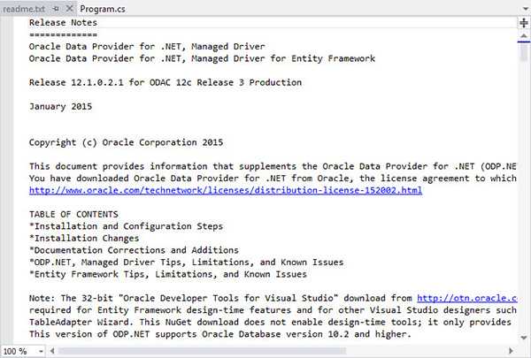Select the readme.txt tab
Image resolution: width=531 pixels, height=358 pixels.
coord(24,9)
